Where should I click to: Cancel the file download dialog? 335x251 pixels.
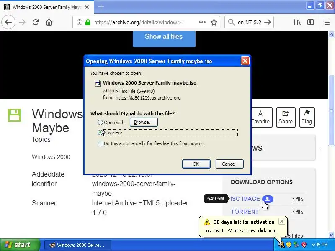[229, 164]
